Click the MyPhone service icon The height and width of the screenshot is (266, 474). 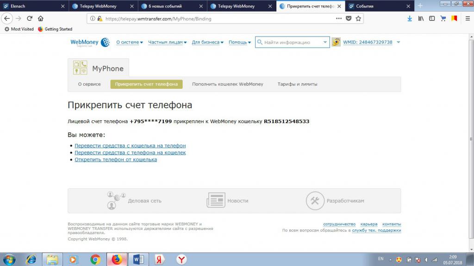pyautogui.click(x=80, y=68)
